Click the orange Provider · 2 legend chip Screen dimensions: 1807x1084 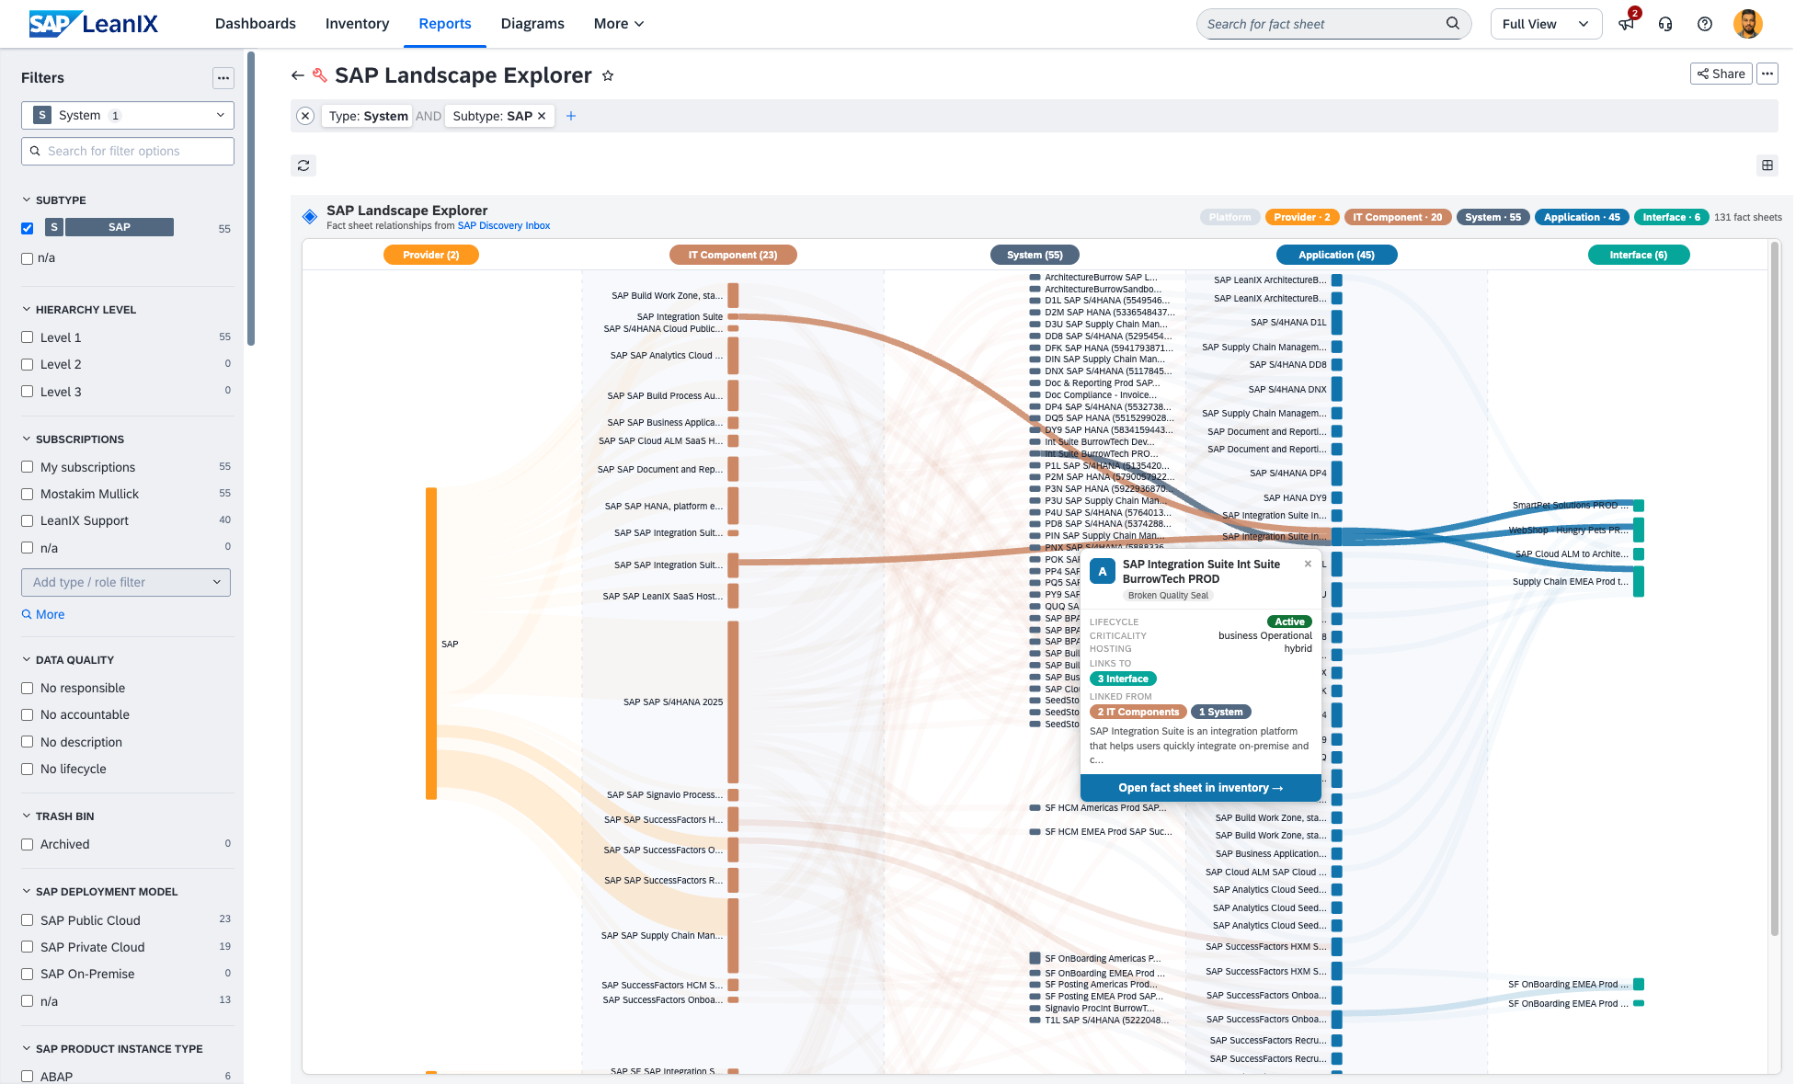coord(1302,217)
